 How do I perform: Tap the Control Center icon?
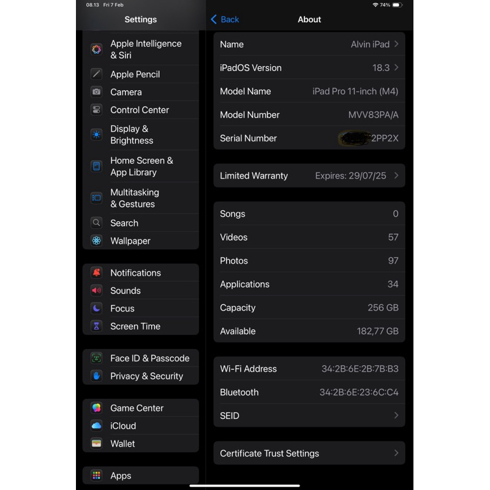pyautogui.click(x=96, y=110)
